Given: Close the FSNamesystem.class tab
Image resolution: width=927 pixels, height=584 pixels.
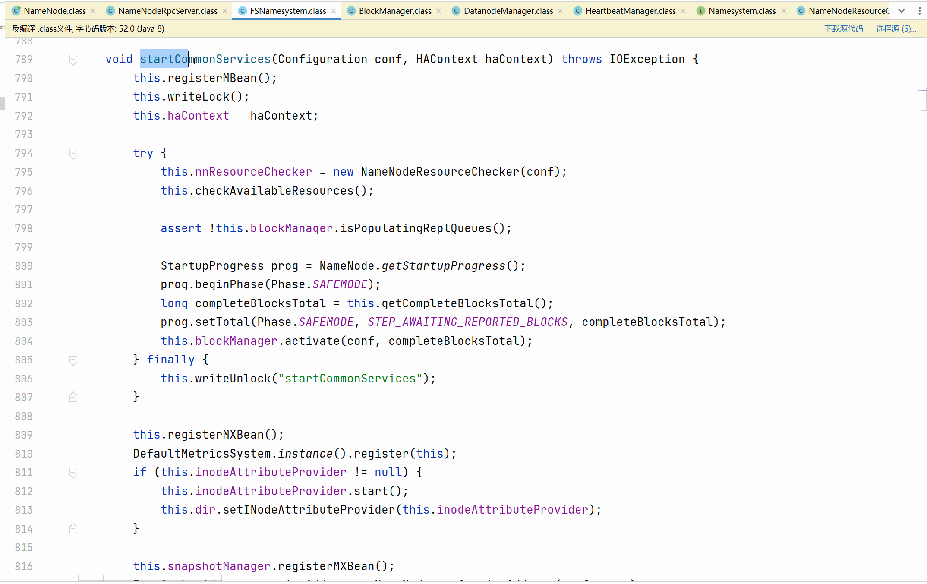Looking at the screenshot, I should pos(334,11).
